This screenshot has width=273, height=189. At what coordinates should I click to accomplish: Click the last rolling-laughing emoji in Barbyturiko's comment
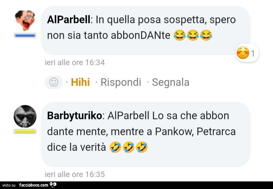[x=142, y=147]
